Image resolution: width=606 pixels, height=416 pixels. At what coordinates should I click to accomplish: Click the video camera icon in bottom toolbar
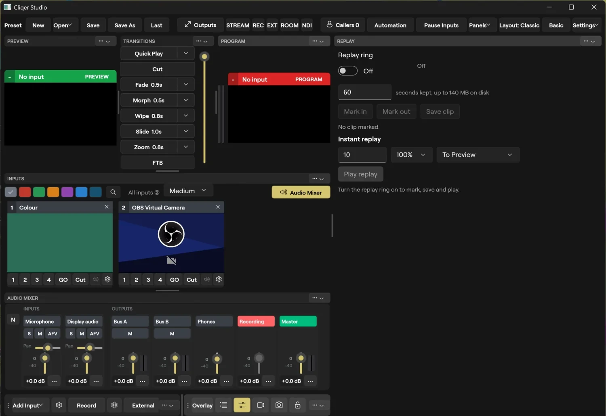click(261, 405)
